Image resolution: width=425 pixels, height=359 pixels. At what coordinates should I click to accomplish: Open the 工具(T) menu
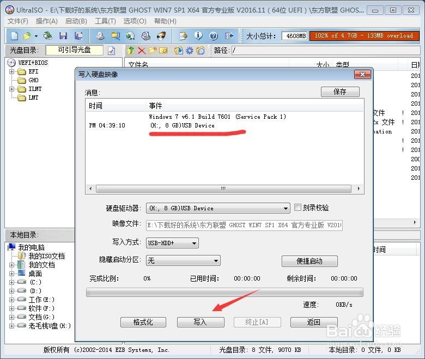[106, 21]
